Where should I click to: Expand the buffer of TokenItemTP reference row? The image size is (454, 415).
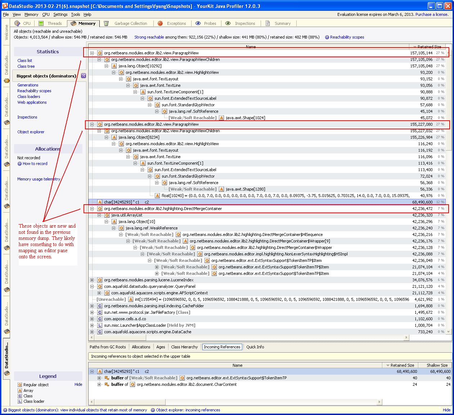[x=99, y=378]
